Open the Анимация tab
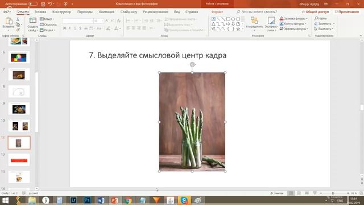The image size is (364, 205). coord(106,11)
